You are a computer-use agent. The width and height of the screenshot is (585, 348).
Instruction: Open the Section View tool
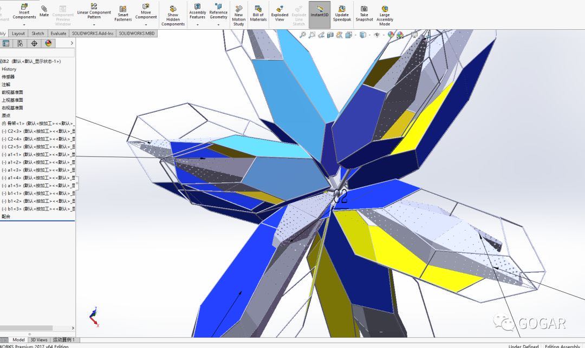coord(330,35)
